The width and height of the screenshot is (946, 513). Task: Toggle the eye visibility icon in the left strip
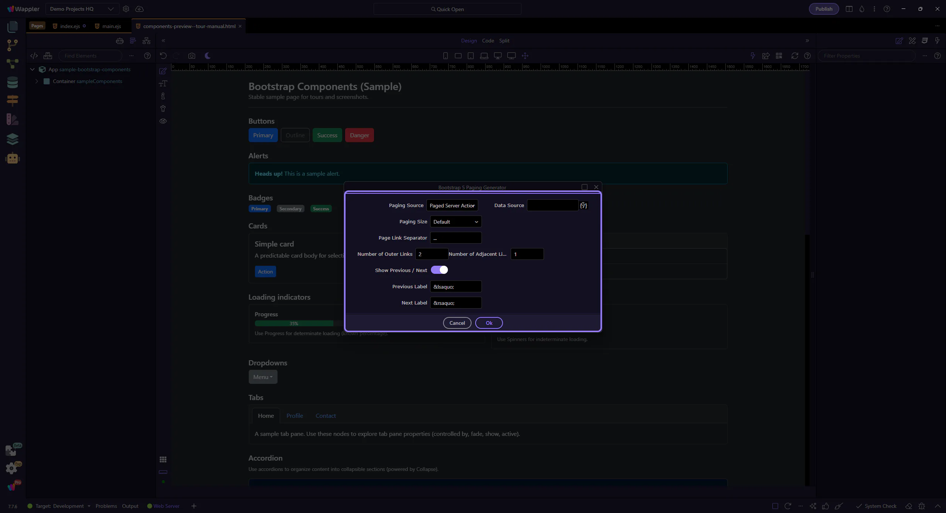click(x=163, y=121)
